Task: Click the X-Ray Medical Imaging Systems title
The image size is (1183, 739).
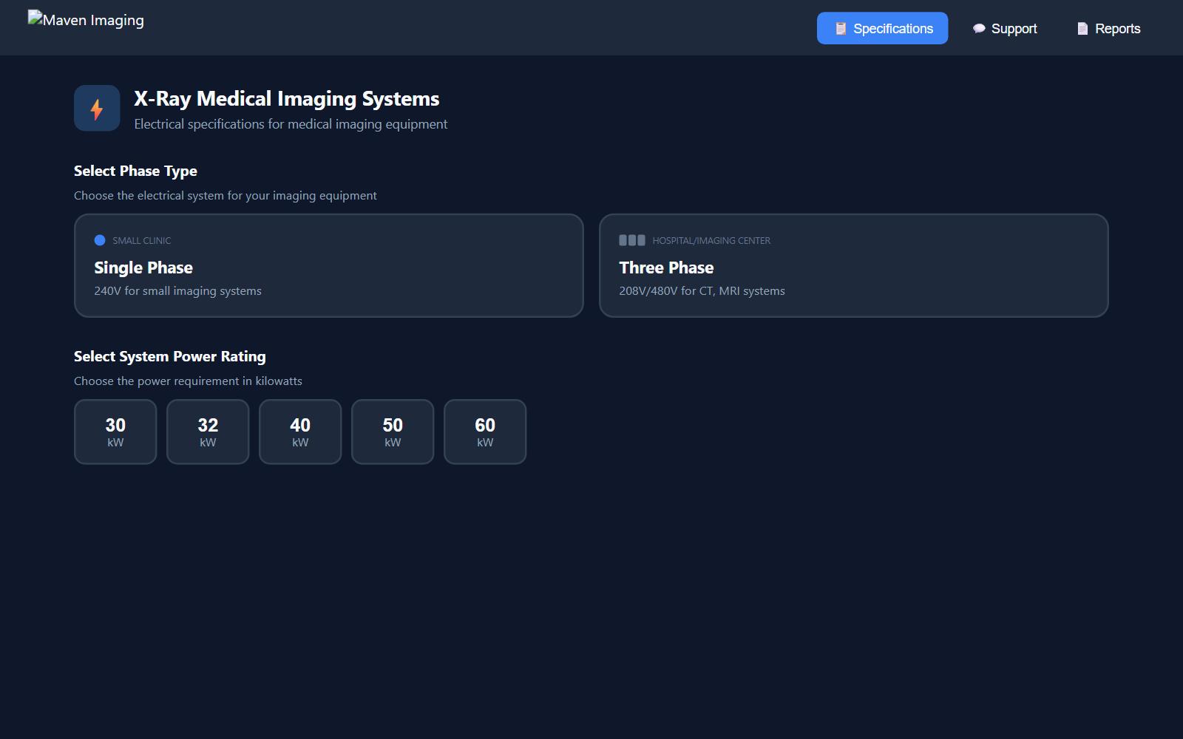Action: (x=286, y=99)
